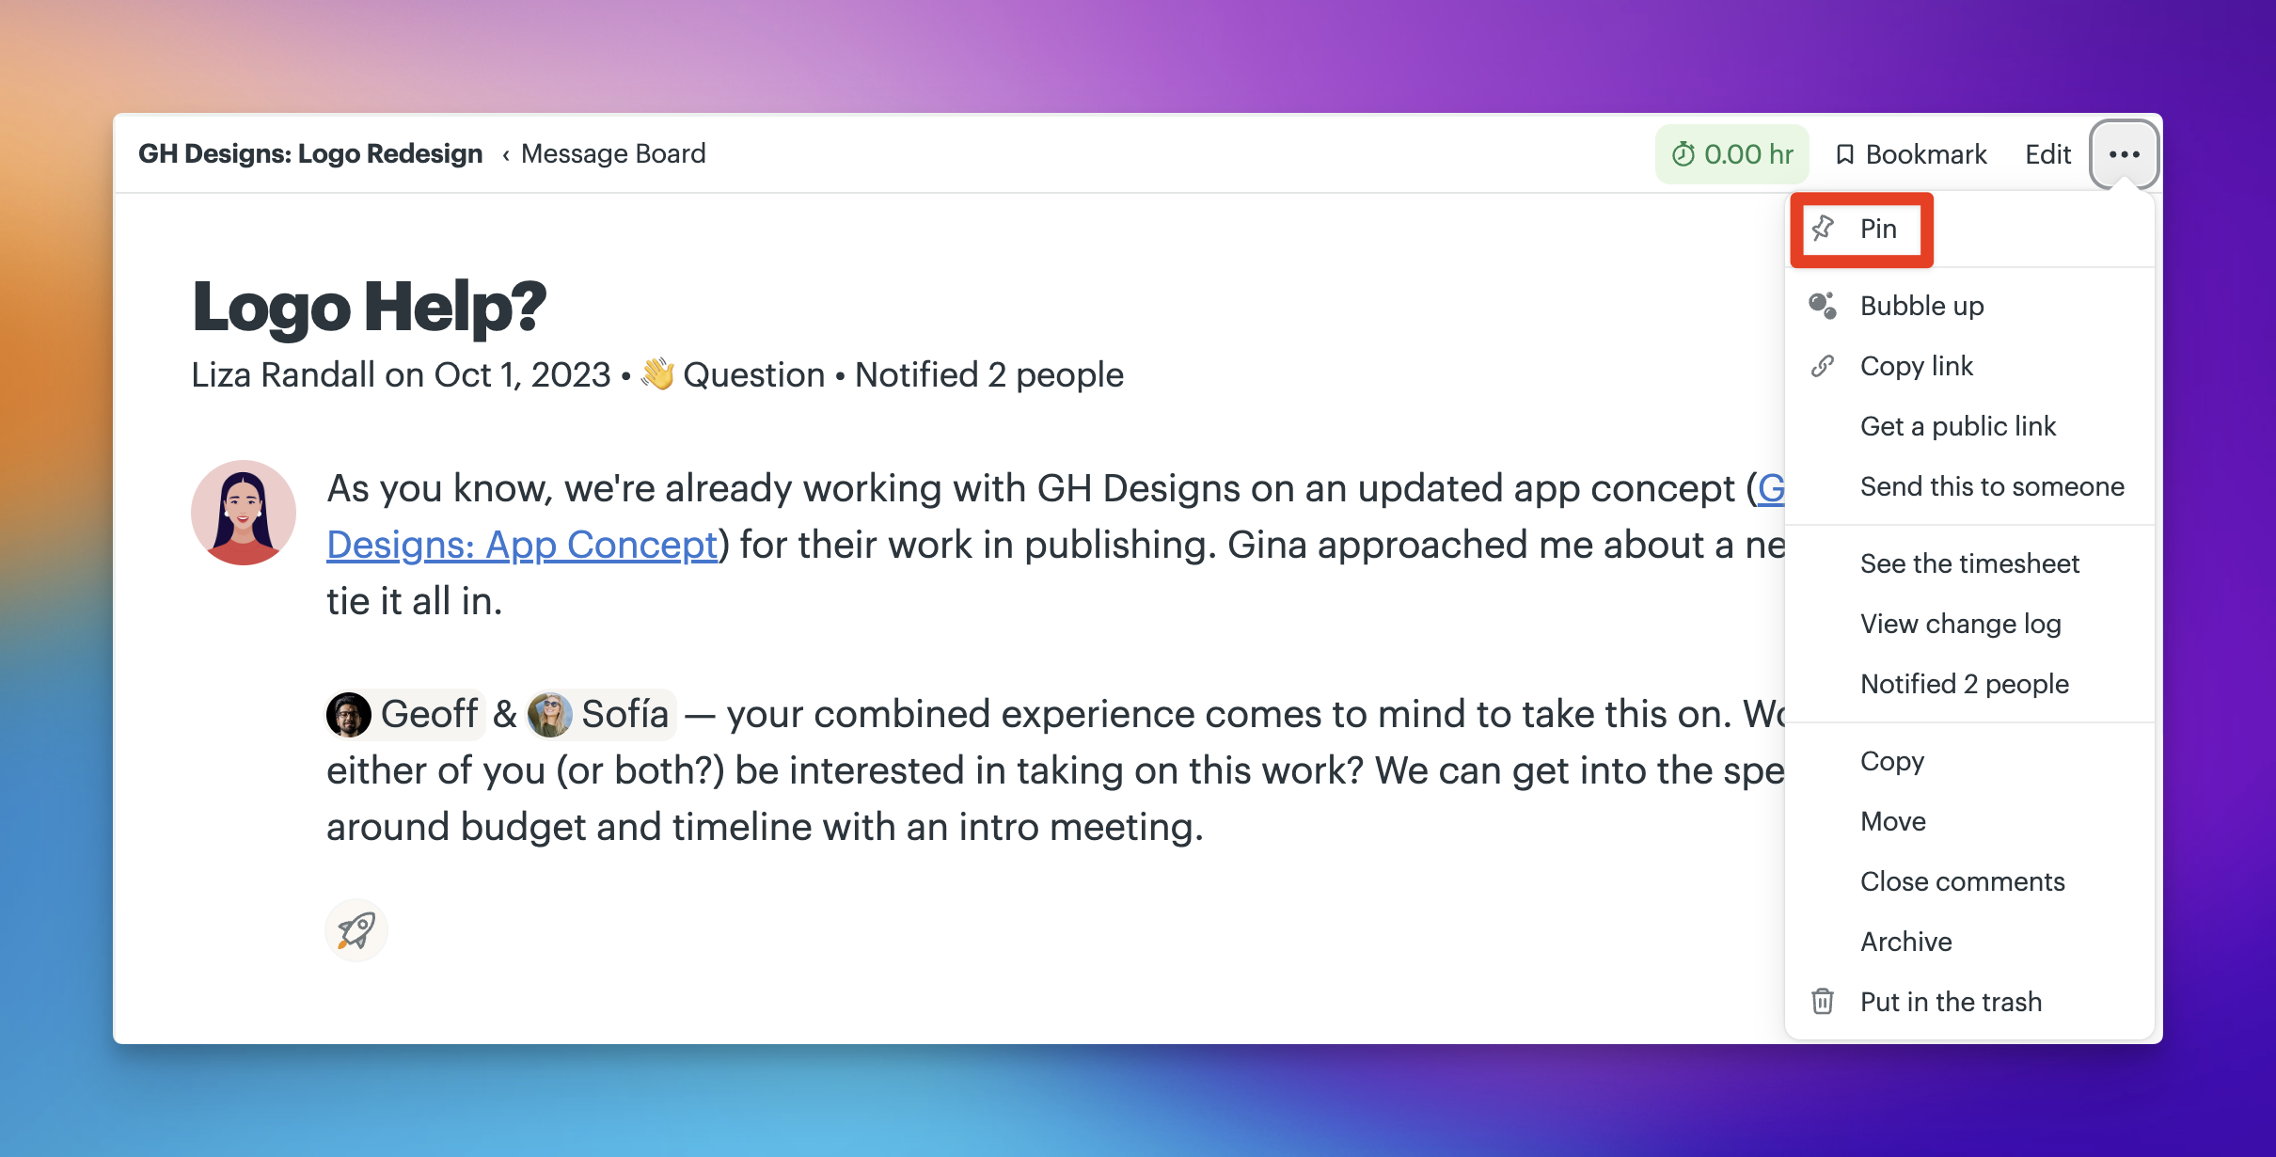
Task: Choose Close comments in menu
Action: pyautogui.click(x=1962, y=881)
